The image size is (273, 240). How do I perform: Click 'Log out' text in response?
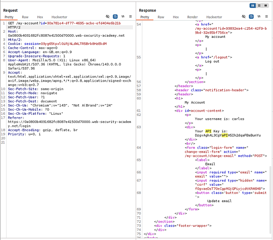point(212,61)
